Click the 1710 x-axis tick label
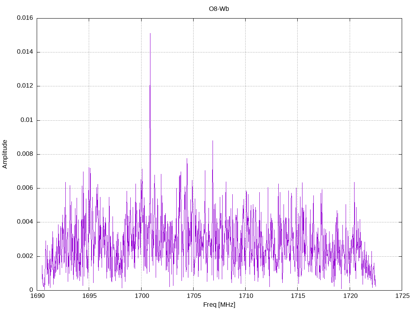 pos(246,296)
